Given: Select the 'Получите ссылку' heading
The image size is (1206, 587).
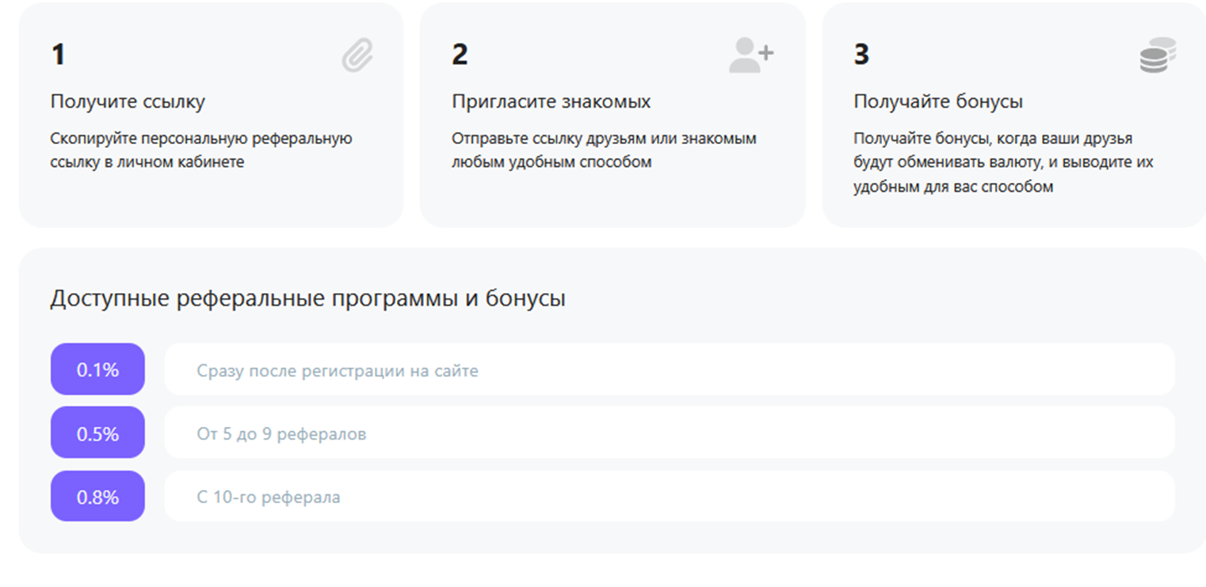Looking at the screenshot, I should coord(128,101).
